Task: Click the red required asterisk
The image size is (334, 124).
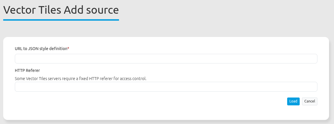Action: click(x=68, y=48)
